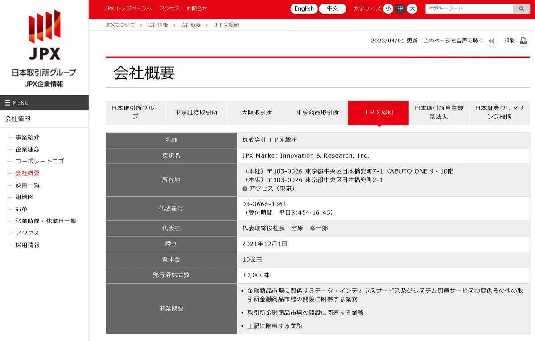
Task: Switch to the 東京証券取引所 tab
Action: pyautogui.click(x=197, y=113)
